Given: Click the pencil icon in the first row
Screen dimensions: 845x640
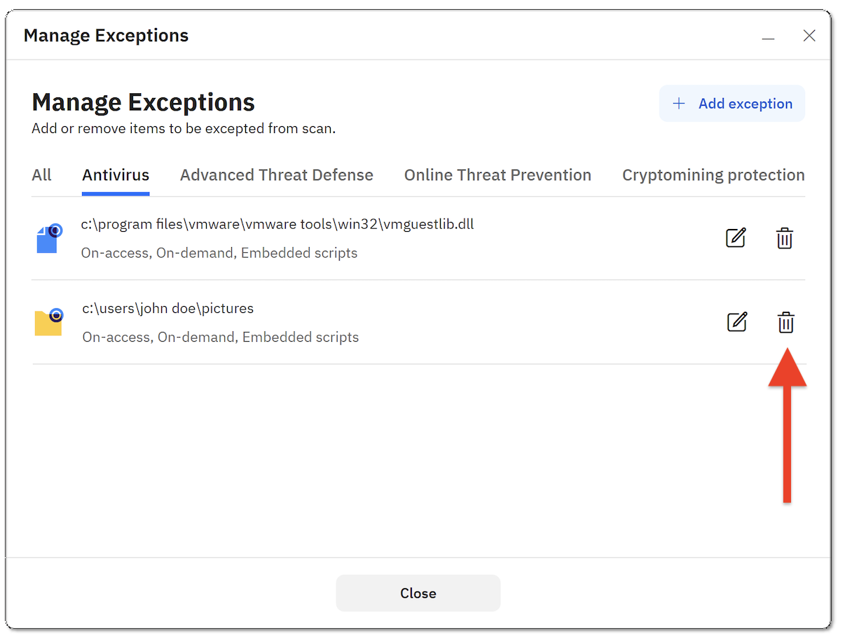Looking at the screenshot, I should tap(736, 238).
